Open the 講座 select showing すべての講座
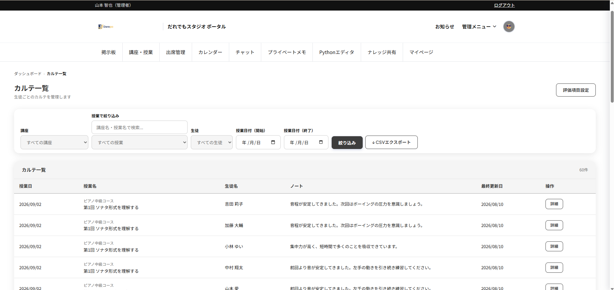Viewport: 614px width, 290px height. pos(54,142)
